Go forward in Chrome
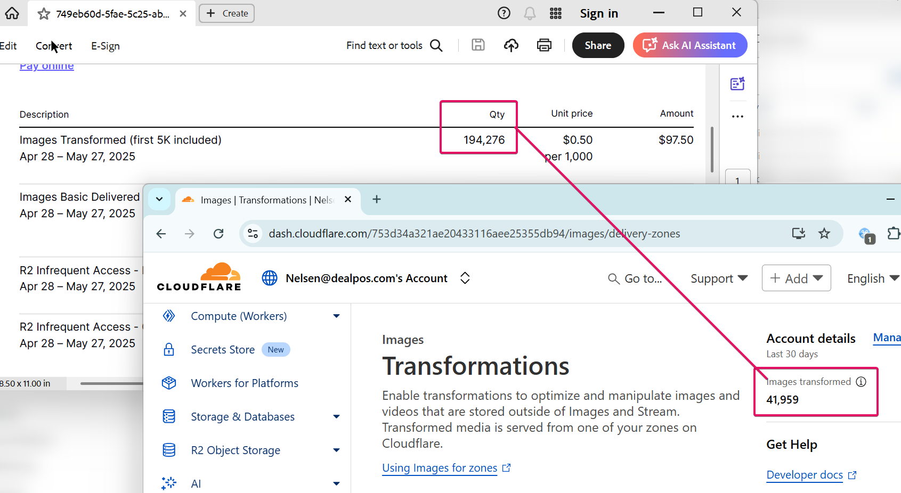Screen dimensions: 901x493 (190, 233)
